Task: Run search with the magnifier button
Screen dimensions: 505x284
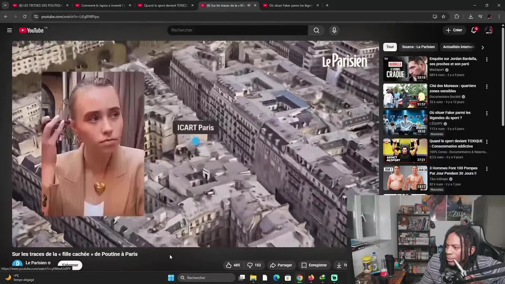Action: tap(316, 30)
